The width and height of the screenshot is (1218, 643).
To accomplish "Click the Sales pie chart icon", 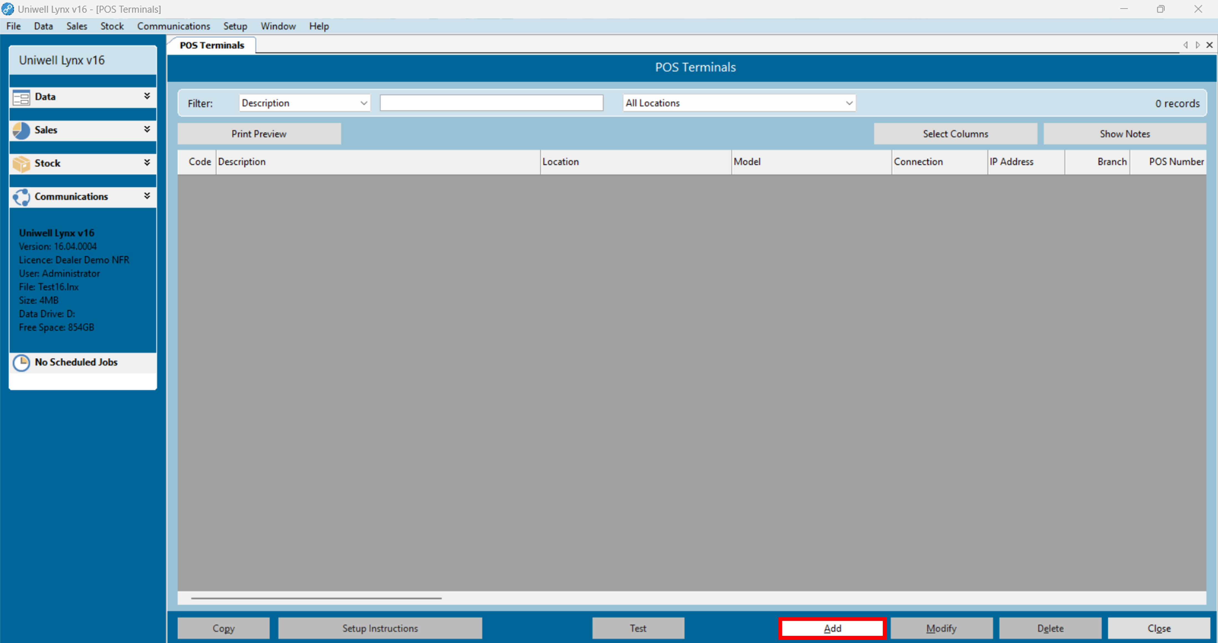I will 21,130.
